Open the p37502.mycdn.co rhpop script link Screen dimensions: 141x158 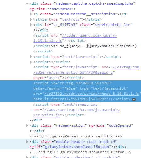click(x=92, y=94)
